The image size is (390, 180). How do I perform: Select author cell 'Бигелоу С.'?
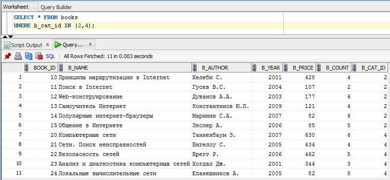click(222, 144)
